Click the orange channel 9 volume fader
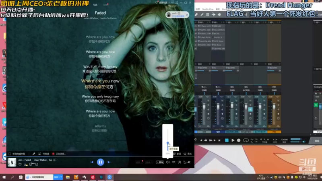Screen dimensions: 322x181 (x=274, y=106)
